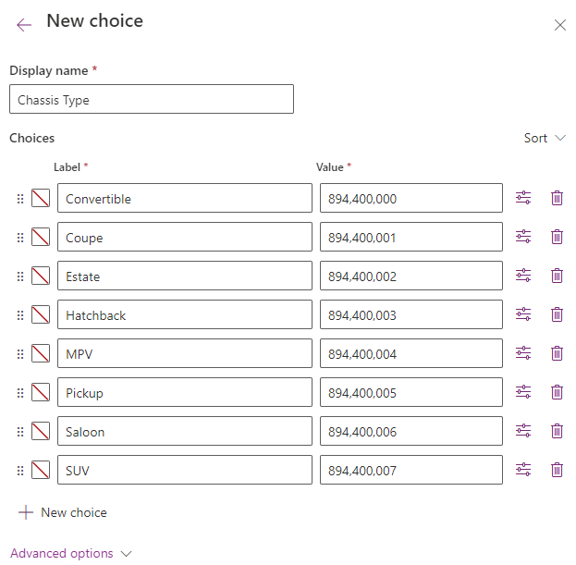Click the value field 894,400,005
The height and width of the screenshot is (565, 576).
(411, 392)
